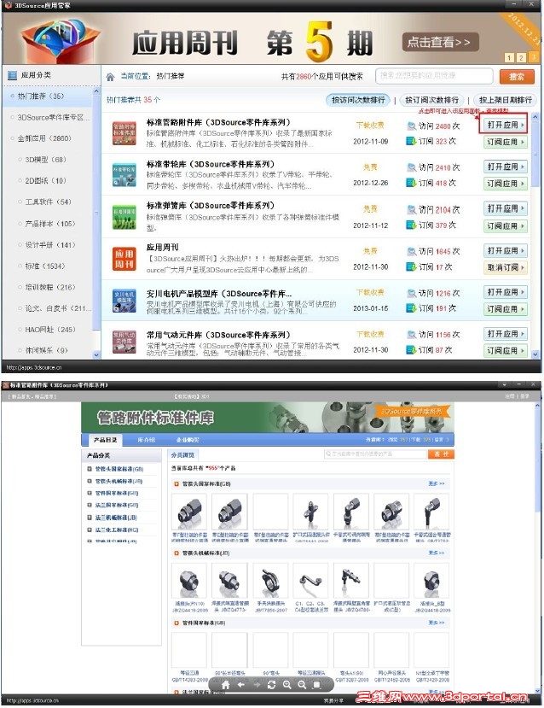Select 工具软件 (54) category
This screenshot has width=544, height=708.
[x=48, y=202]
